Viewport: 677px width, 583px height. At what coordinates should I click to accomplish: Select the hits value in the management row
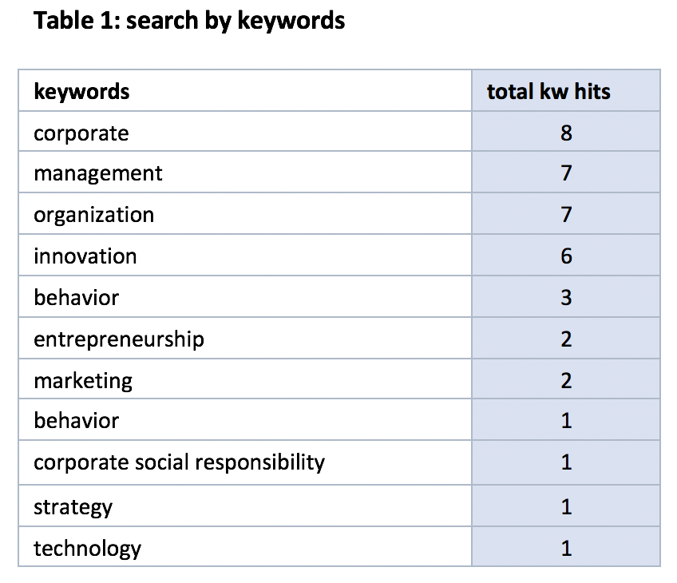click(566, 173)
